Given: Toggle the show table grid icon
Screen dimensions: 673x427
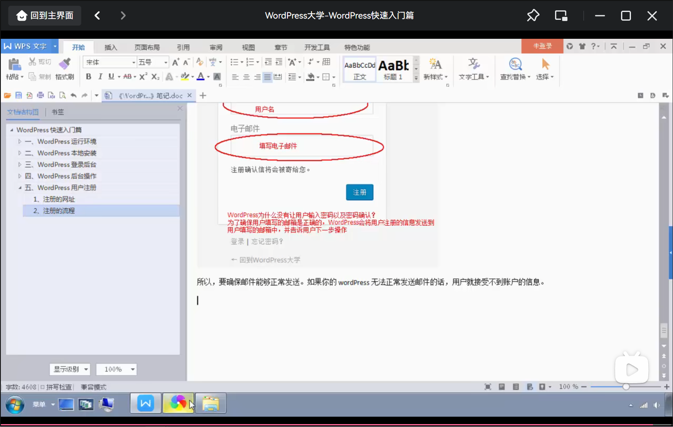Looking at the screenshot, I should click(x=326, y=62).
